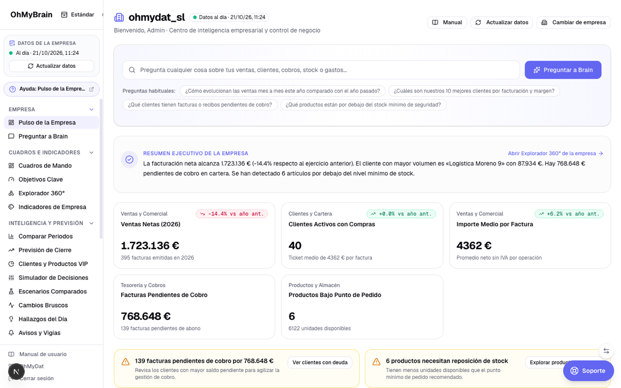The image size is (621, 388).
Task: Go to Preguntar a Brain in sidebar
Action: point(52,137)
